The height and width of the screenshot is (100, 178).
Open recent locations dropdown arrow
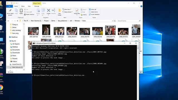(15, 21)
